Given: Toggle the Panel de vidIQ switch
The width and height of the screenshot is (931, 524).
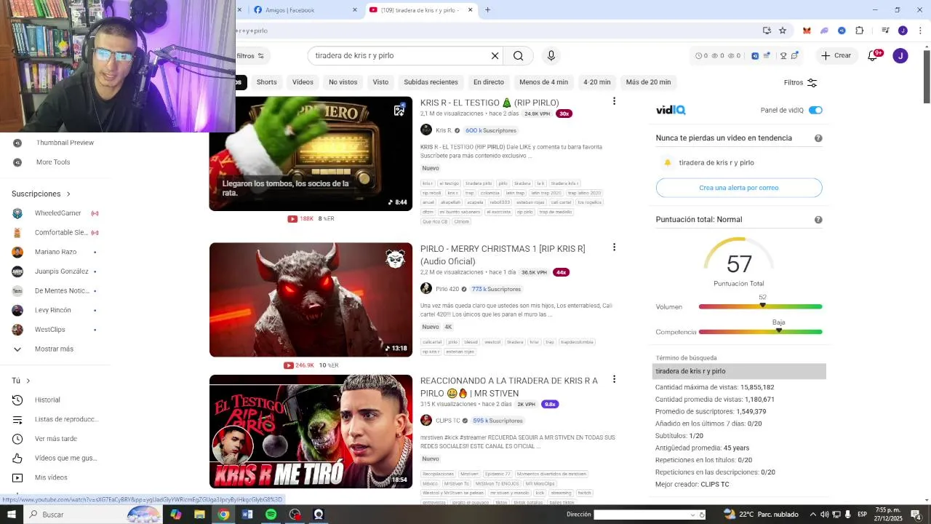Looking at the screenshot, I should point(815,110).
